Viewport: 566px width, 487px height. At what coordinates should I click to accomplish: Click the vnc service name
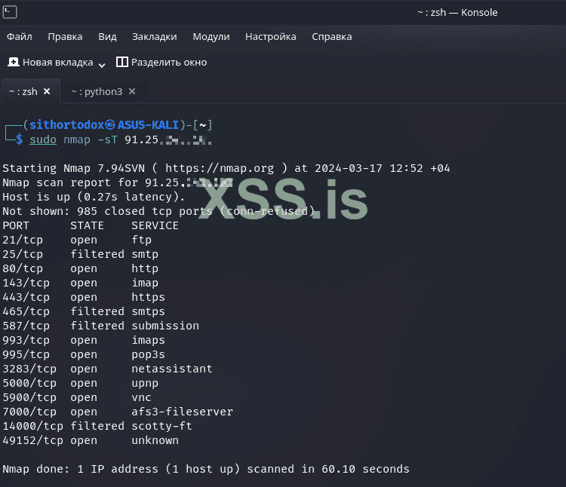(142, 397)
